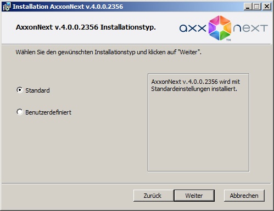Close the installer with the X button
Viewport: 274px width, 211px height.
267,7
